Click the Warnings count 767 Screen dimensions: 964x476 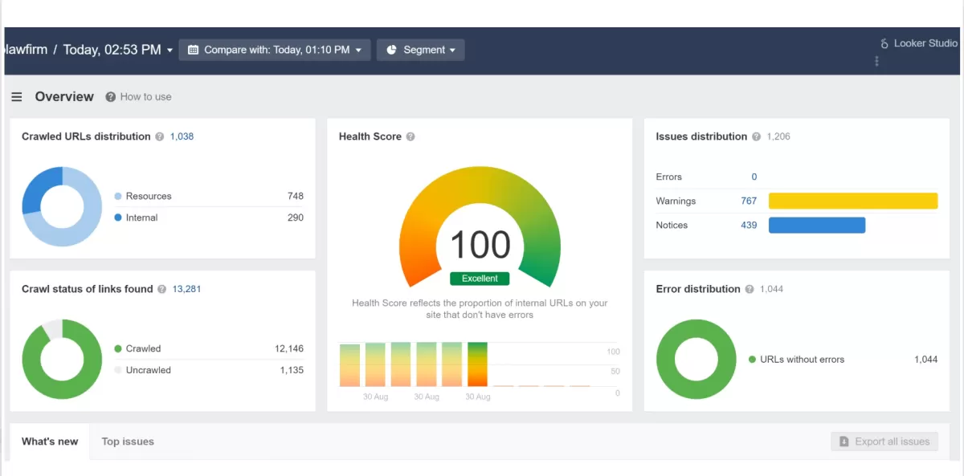749,201
